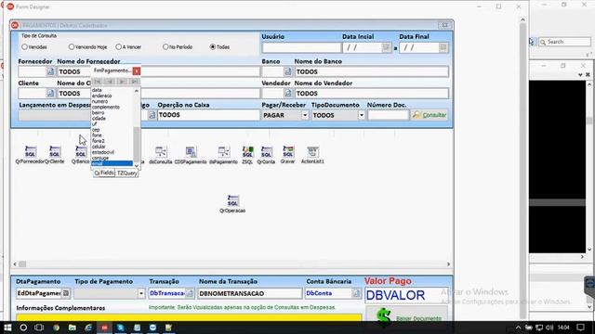Click the DBNOMETRANSACAO field
The width and height of the screenshot is (595, 334).
tap(250, 293)
